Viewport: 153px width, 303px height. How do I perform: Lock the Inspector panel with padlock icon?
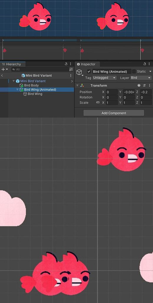(x=144, y=64)
